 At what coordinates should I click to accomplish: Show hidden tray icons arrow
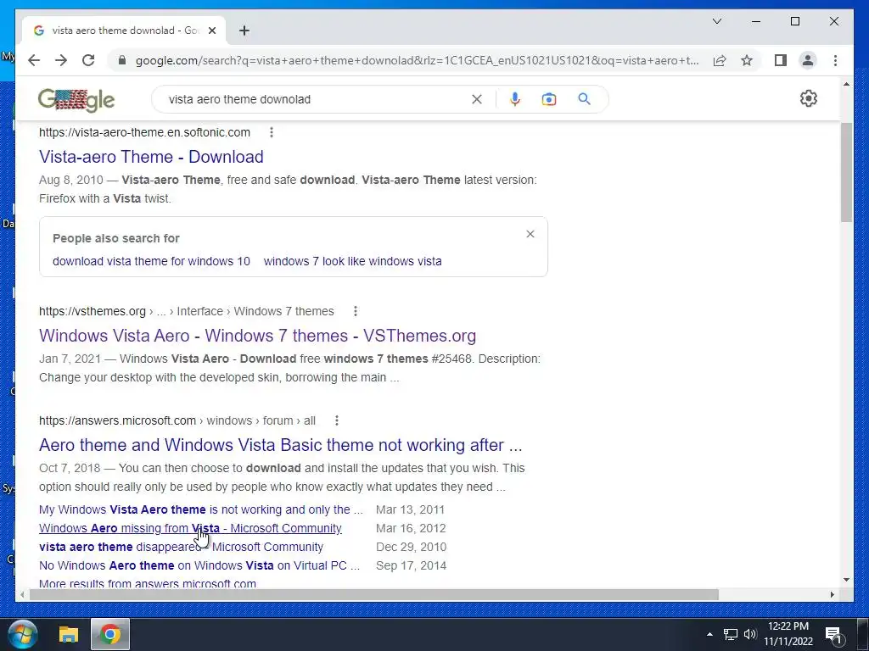tap(709, 634)
